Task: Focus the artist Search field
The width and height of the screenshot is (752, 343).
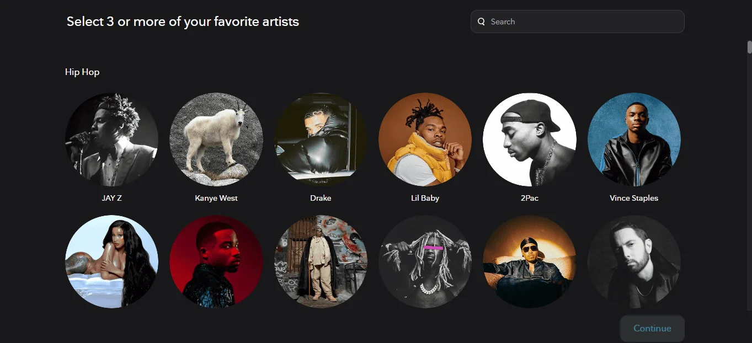Action: click(x=577, y=22)
